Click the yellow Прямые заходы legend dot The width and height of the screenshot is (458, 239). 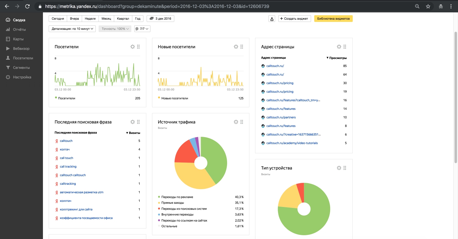click(x=159, y=203)
